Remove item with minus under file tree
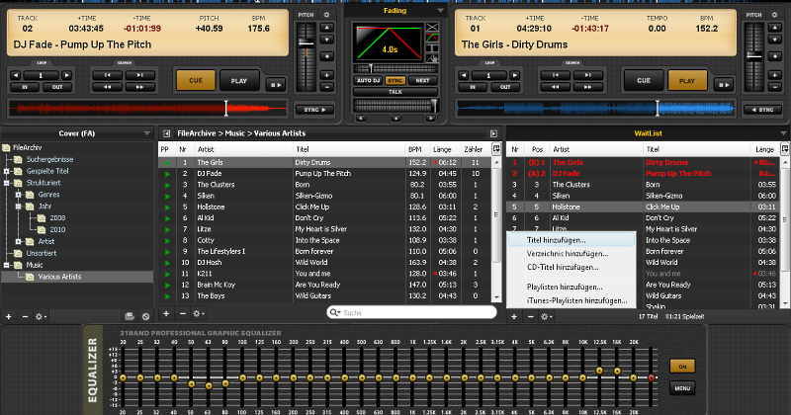Viewport: 791px width, 415px height. (x=25, y=316)
